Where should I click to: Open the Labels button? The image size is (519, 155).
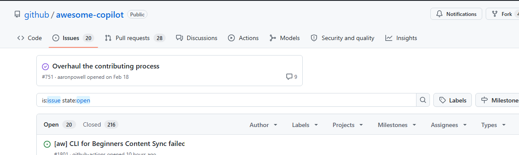(x=452, y=100)
